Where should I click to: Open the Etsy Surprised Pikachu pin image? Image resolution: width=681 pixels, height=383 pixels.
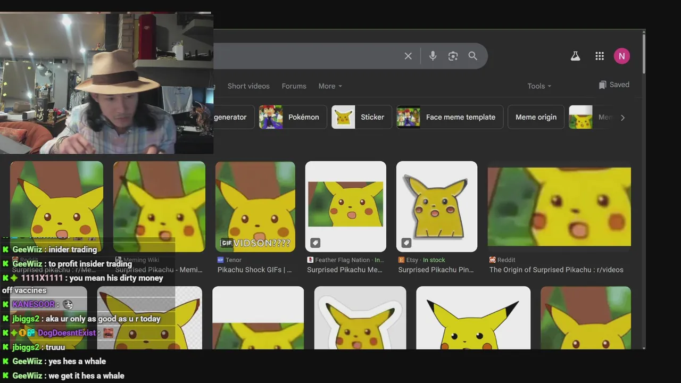point(437,206)
